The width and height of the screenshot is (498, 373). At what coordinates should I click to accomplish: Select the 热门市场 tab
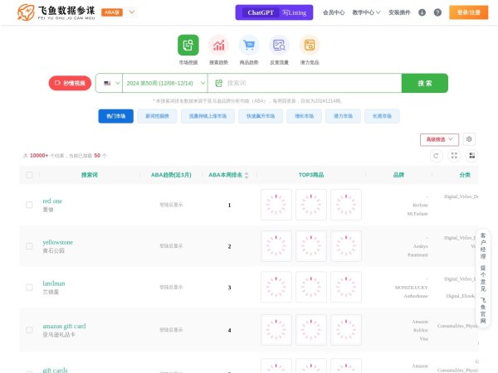point(115,116)
